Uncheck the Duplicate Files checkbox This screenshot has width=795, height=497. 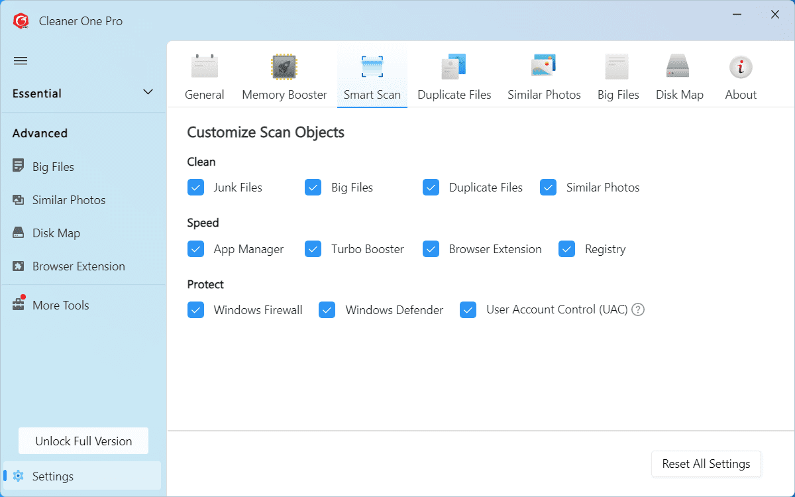coord(431,188)
